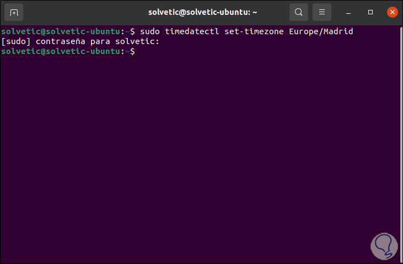
Task: Click the set-timezone argument text
Action: click(254, 32)
